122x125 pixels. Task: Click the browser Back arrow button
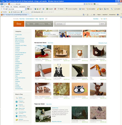point(2,4)
